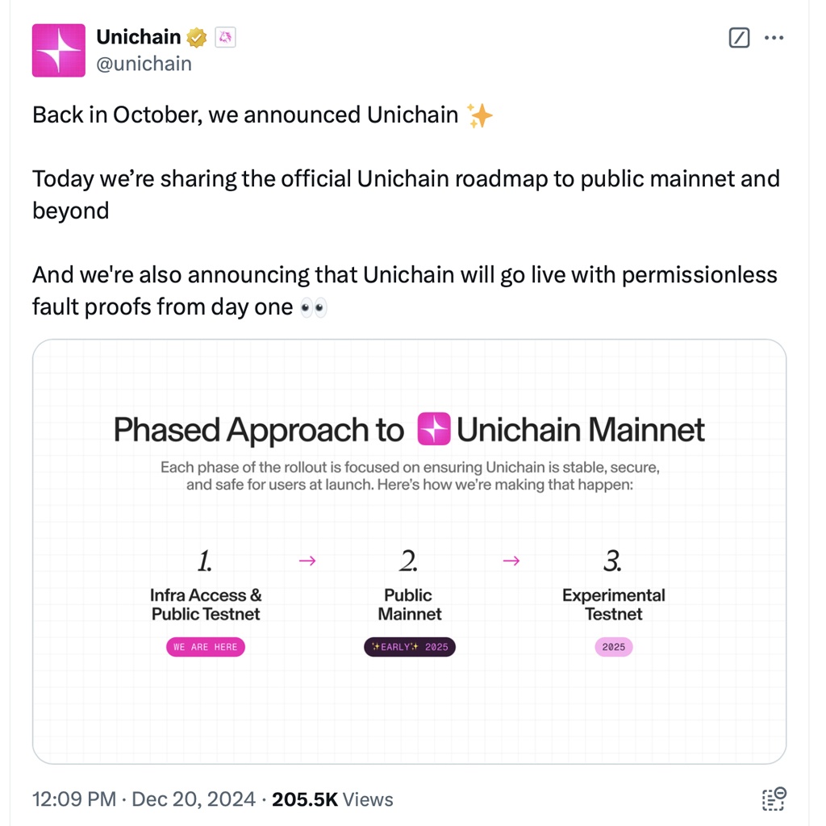Image resolution: width=826 pixels, height=826 pixels.
Task: Open the Unichain display name profile link
Action: click(138, 37)
